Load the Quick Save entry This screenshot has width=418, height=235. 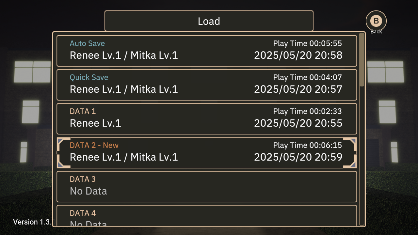[207, 85]
